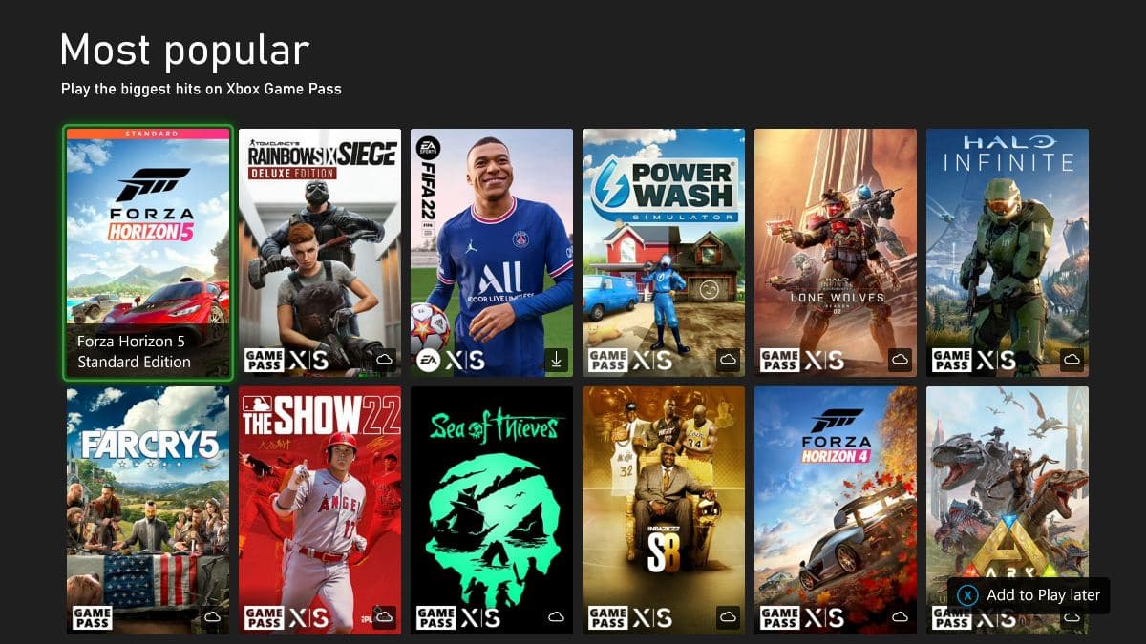The height and width of the screenshot is (644, 1146).
Task: Open the Forza Horizon 5 Standard Edition tile
Action: [148, 253]
